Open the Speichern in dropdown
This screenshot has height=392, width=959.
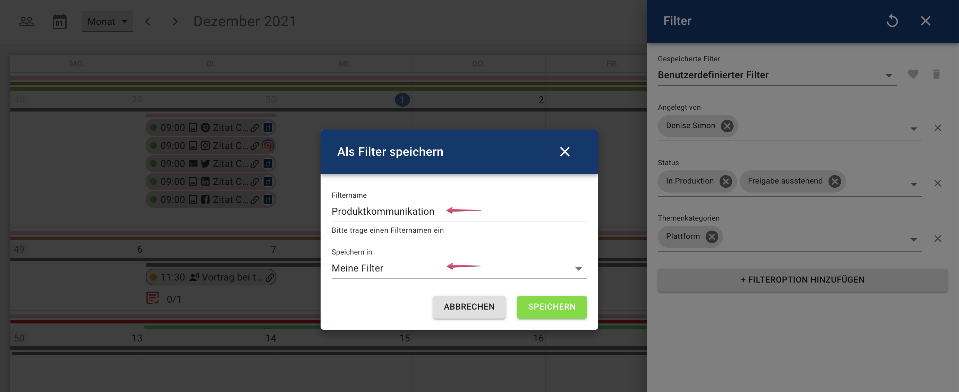459,268
